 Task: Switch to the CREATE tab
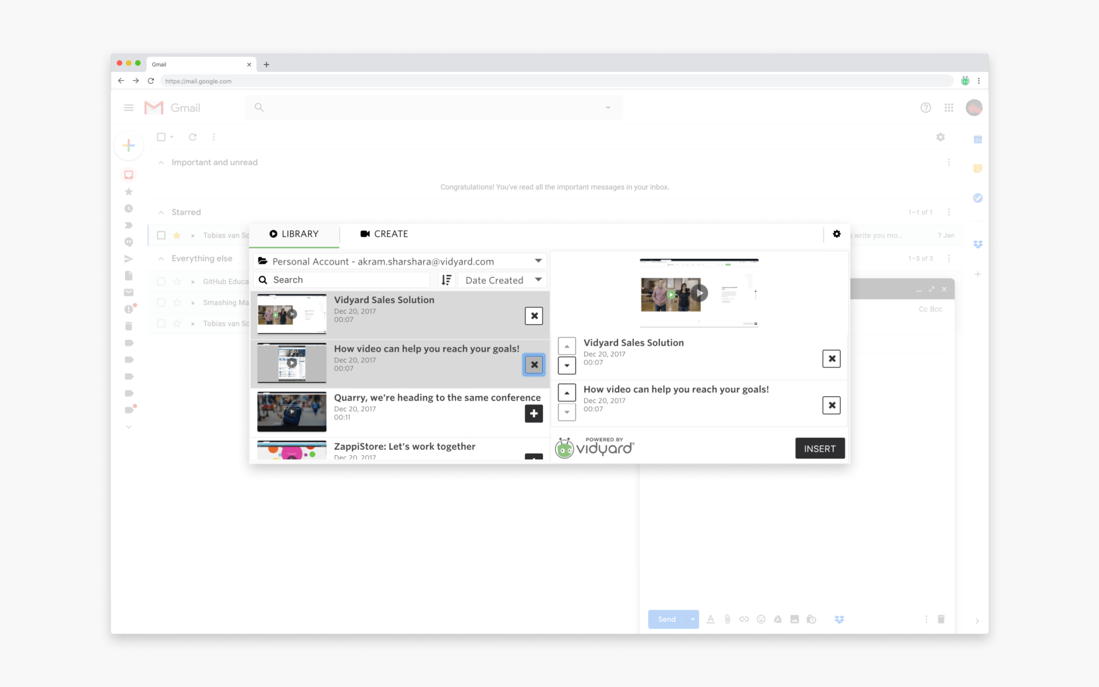pyautogui.click(x=384, y=234)
